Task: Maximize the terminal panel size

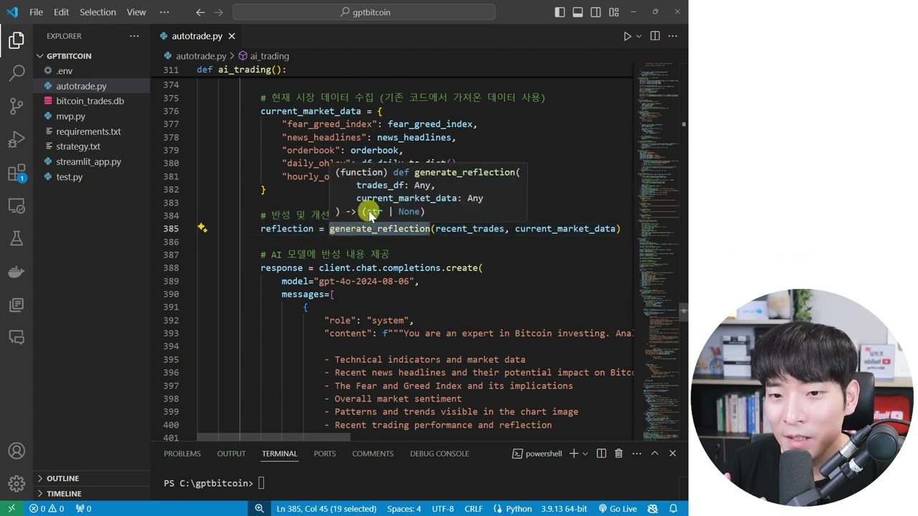Action: click(654, 454)
